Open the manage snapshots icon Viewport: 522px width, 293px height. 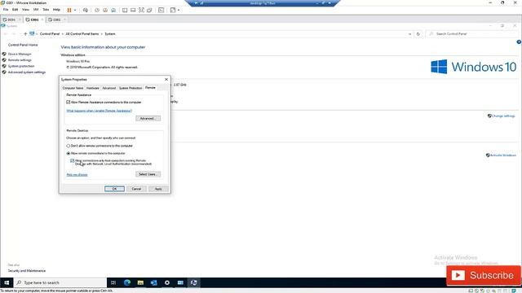(113, 10)
